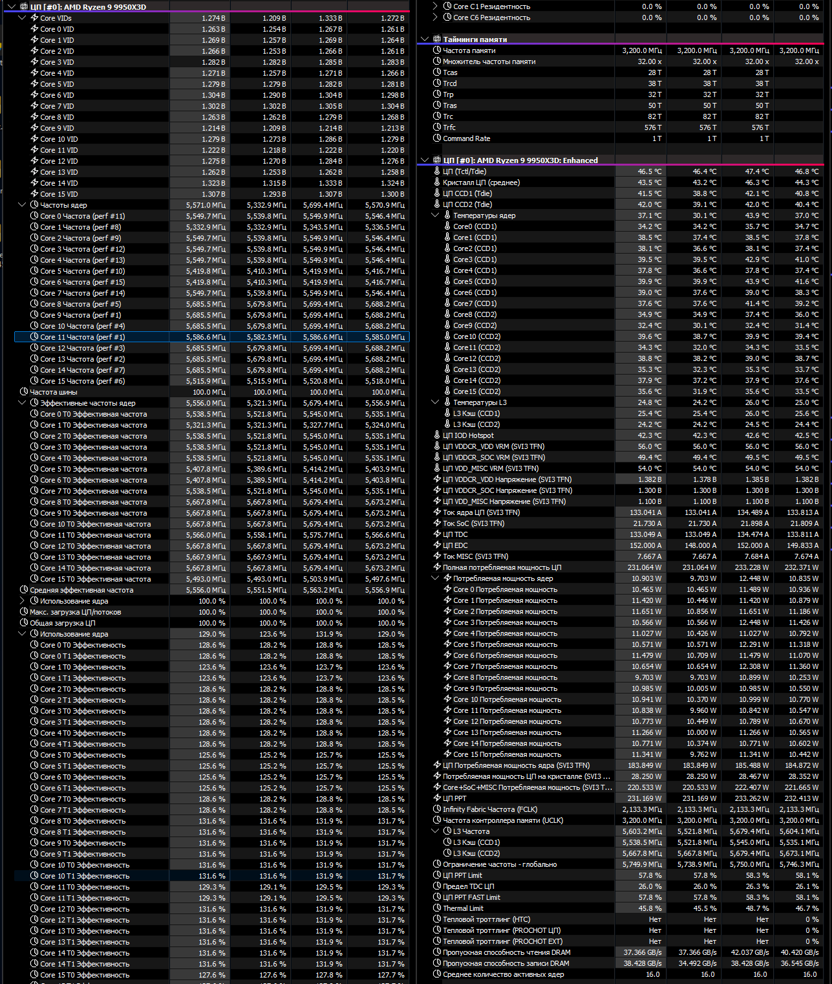Click the icon beside Макс. загрузка ЦП/потоков
Viewport: 832px width, 984px height.
point(24,612)
